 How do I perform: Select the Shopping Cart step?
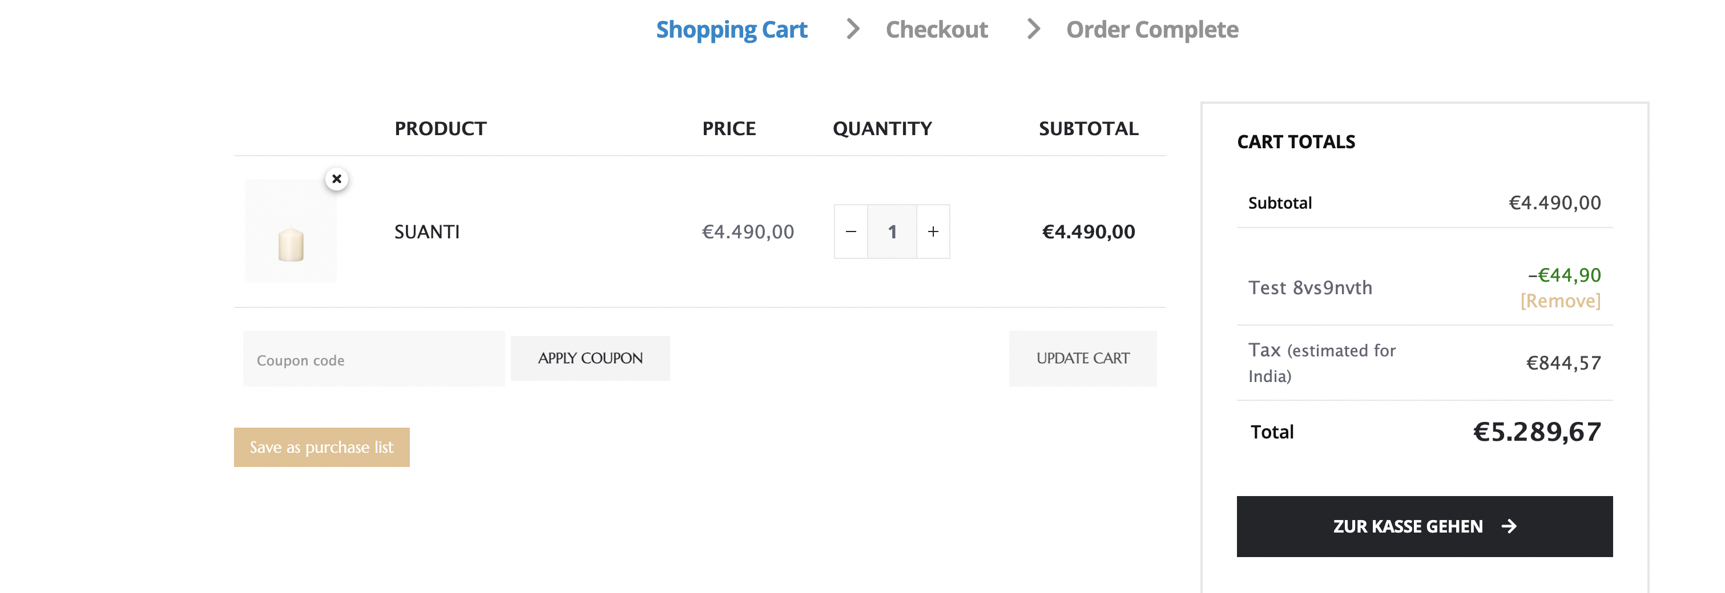pyautogui.click(x=731, y=30)
